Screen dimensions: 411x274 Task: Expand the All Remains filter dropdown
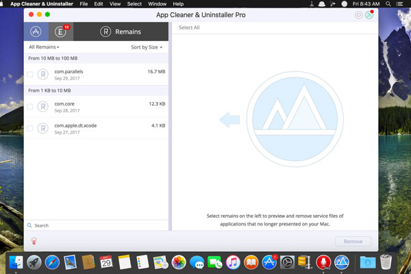point(44,47)
